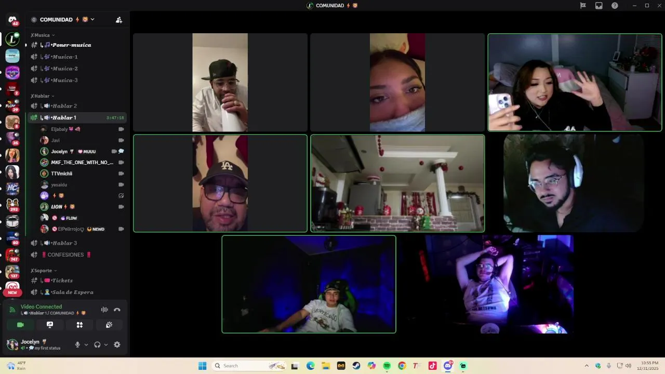Select the server with the 747 badge
The height and width of the screenshot is (374, 665).
pos(12,255)
